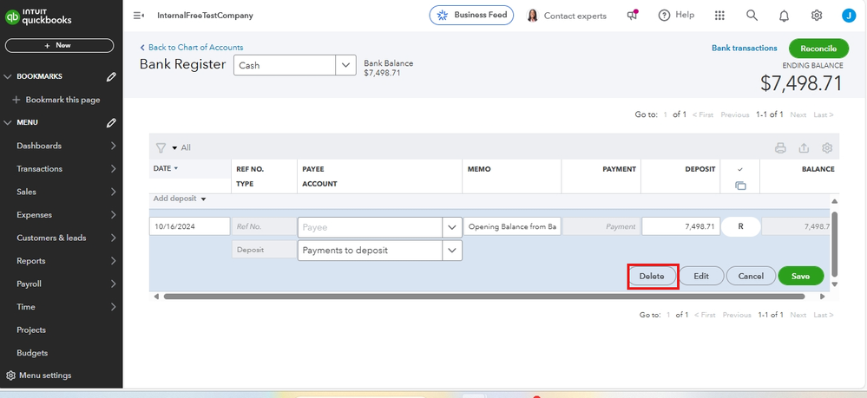This screenshot has width=867, height=398.
Task: Save the transaction
Action: [801, 276]
